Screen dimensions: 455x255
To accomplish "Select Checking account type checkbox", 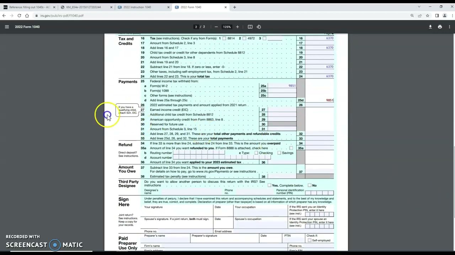I will 256,153.
